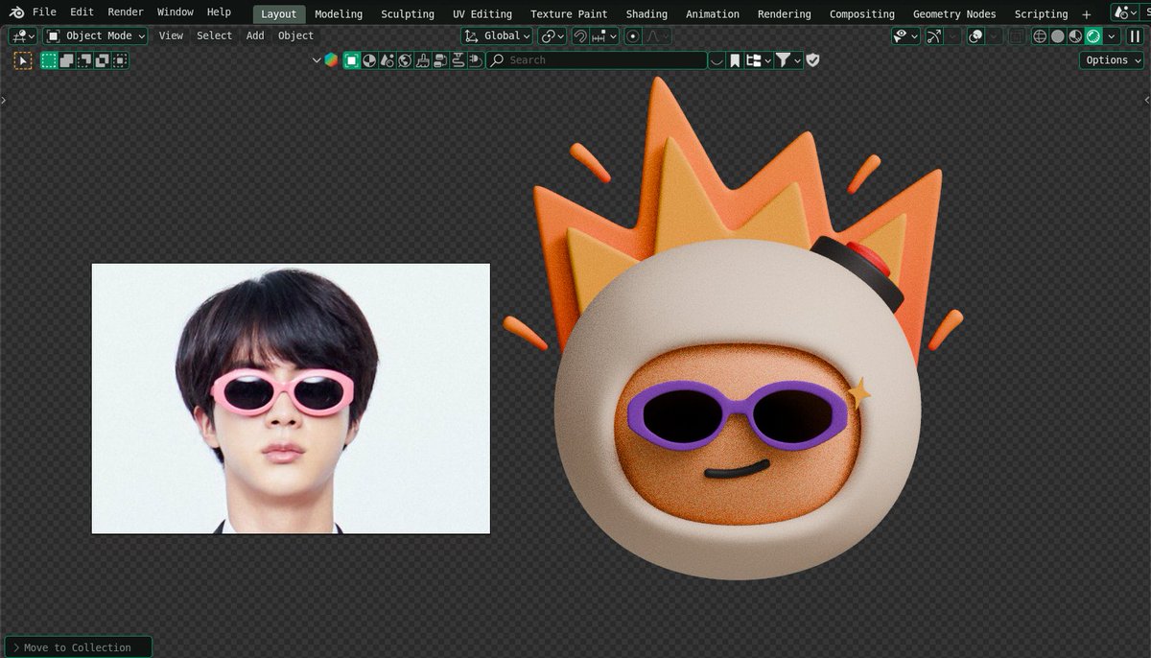Open the File menu

click(x=44, y=12)
